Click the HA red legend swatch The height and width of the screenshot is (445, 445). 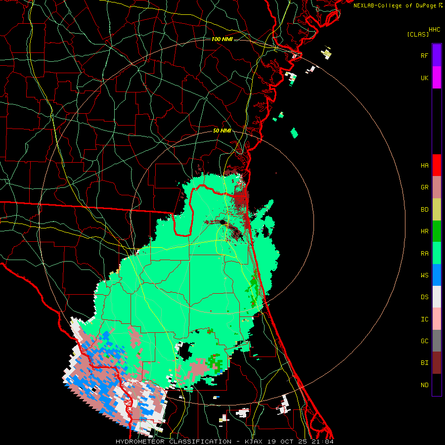[437, 165]
